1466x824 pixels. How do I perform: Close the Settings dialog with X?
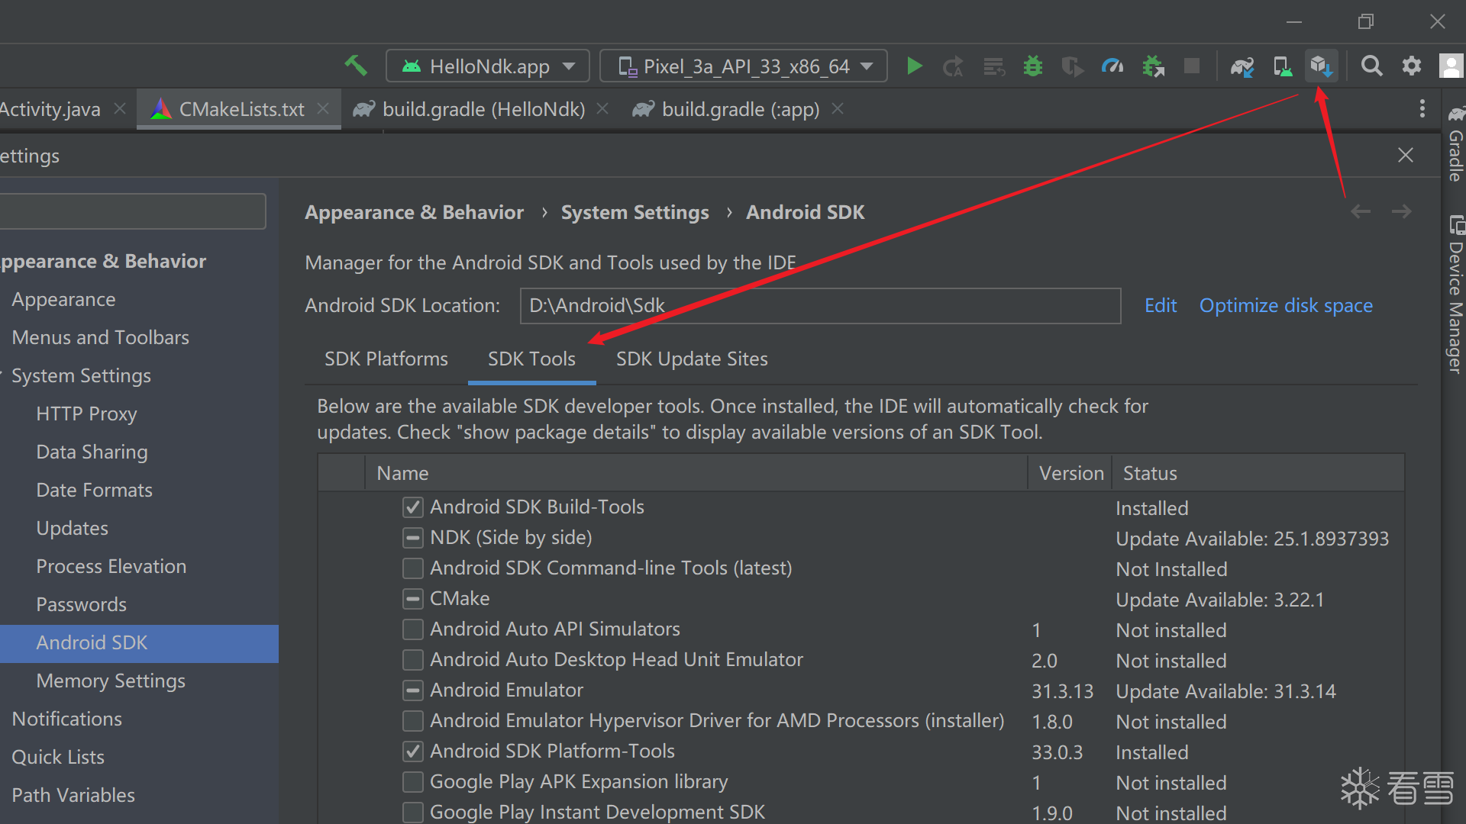click(1405, 155)
